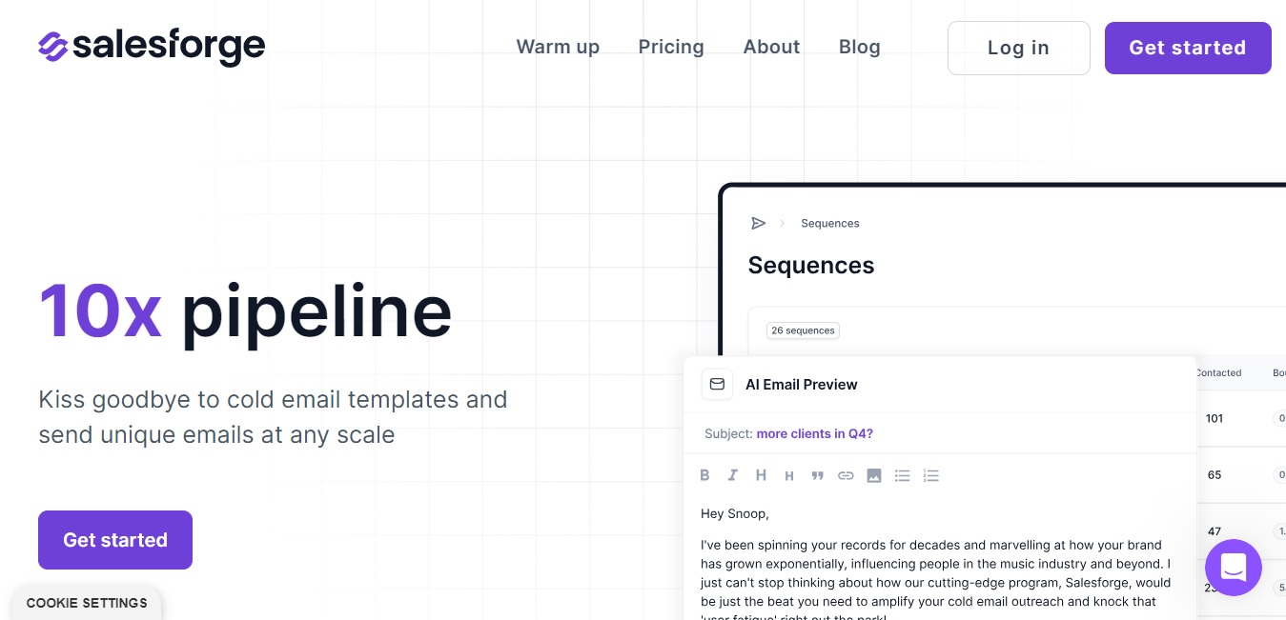Click the Contacted value 65
The height and width of the screenshot is (620, 1286).
click(x=1215, y=474)
